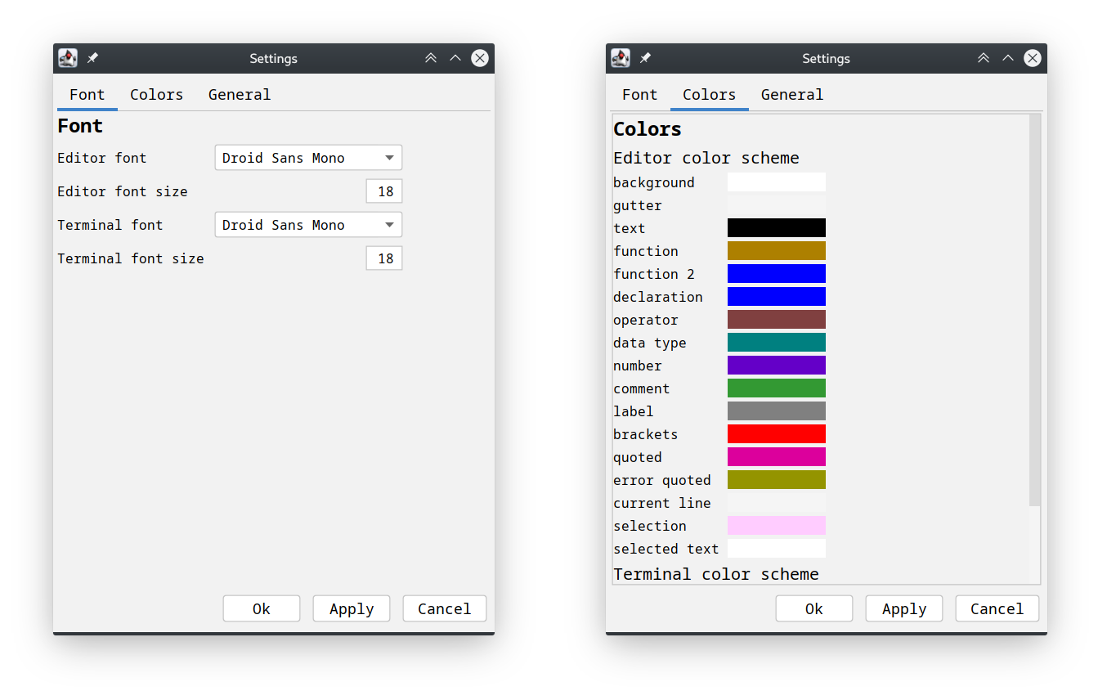Click the 'Editor font' label
Viewport: 1098px width, 700px height.
(x=102, y=158)
